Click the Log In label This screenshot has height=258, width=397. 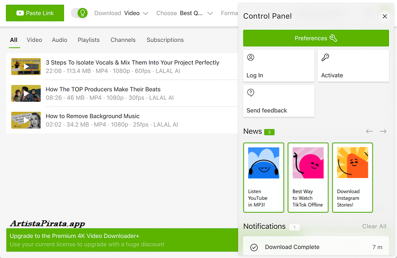[x=255, y=75]
